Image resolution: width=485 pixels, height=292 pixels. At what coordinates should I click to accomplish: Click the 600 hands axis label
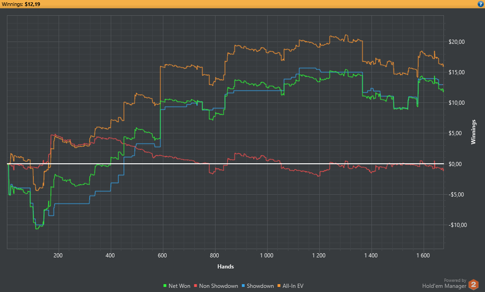[x=162, y=256]
